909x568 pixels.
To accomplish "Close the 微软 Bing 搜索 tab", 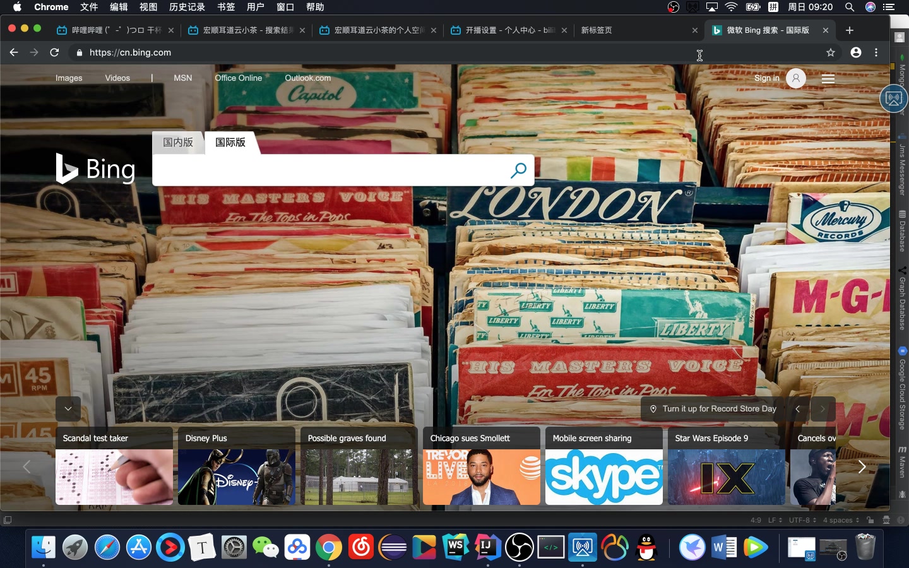I will (825, 30).
